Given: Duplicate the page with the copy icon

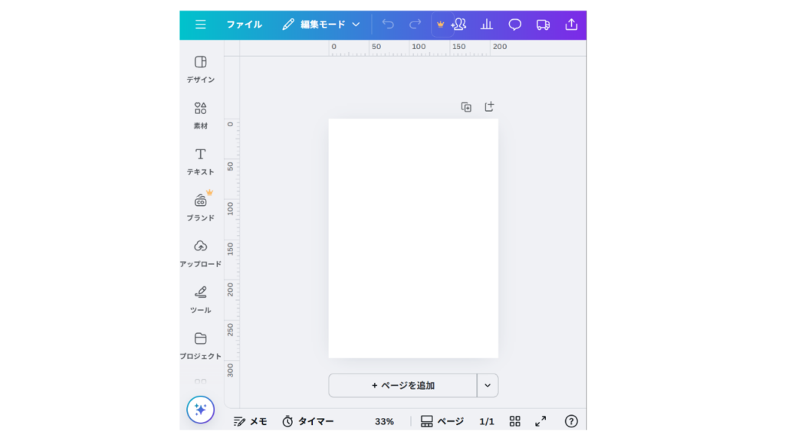Looking at the screenshot, I should point(466,107).
